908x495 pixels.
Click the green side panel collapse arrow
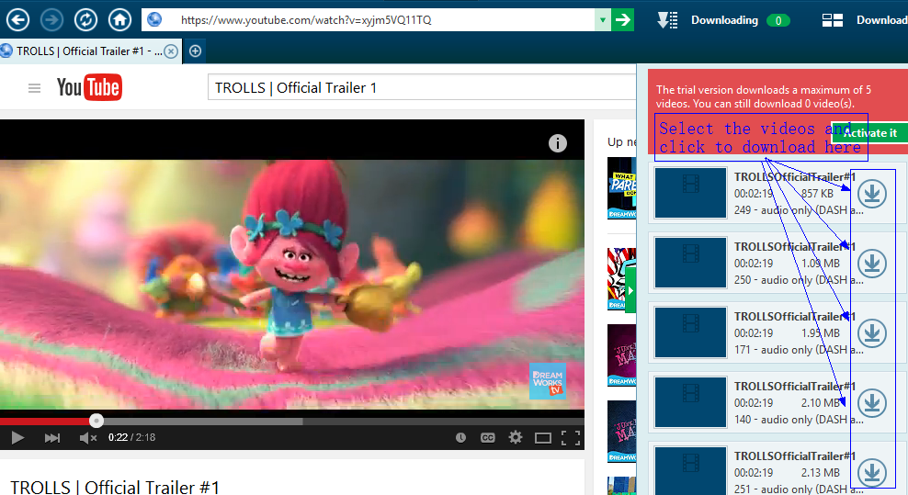[630, 290]
